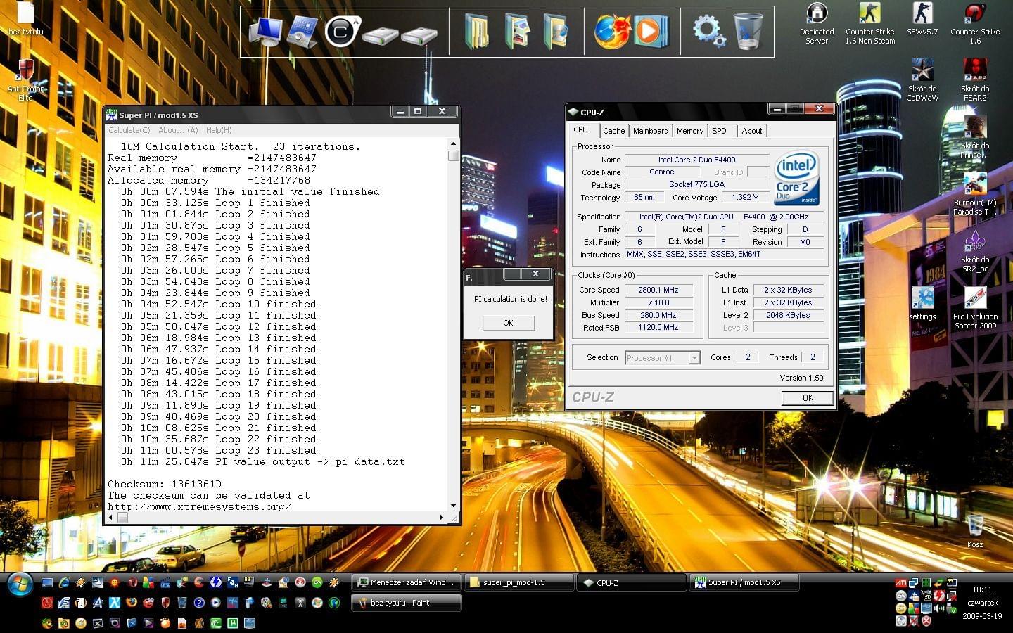1013x633 pixels.
Task: Click the Super PI vertical scrollbar down arrow
Action: [453, 506]
